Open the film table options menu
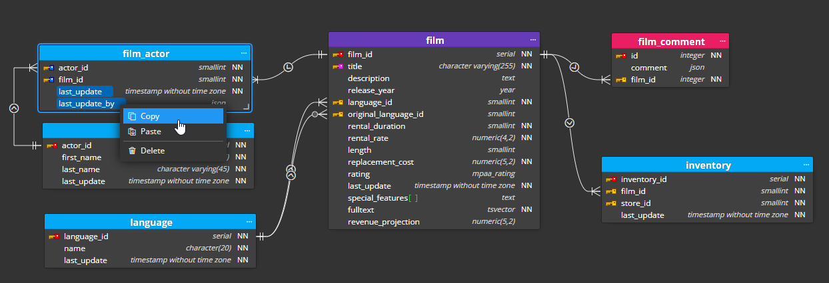 click(x=532, y=40)
